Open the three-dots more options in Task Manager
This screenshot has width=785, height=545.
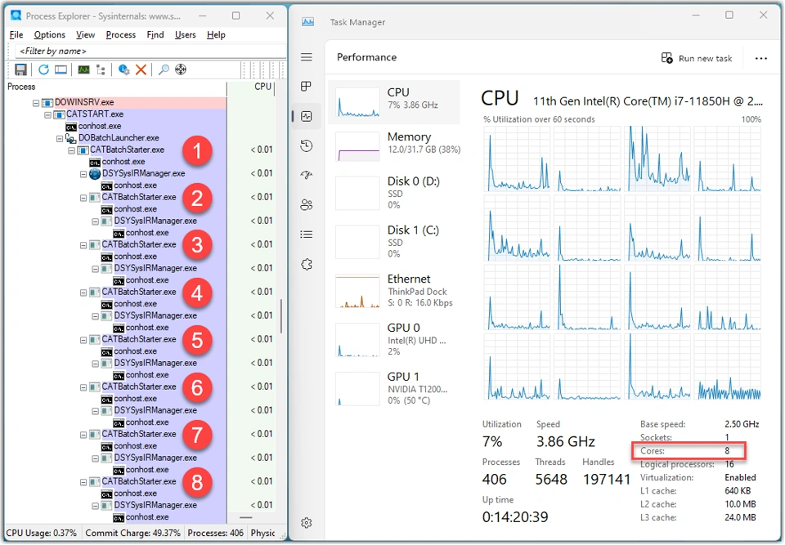[761, 58]
